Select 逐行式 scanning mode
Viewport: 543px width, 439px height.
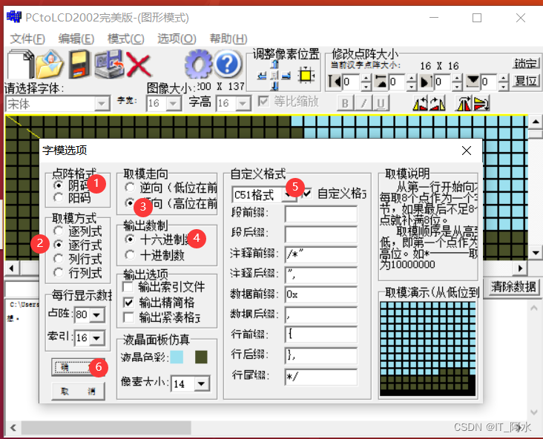(x=59, y=245)
